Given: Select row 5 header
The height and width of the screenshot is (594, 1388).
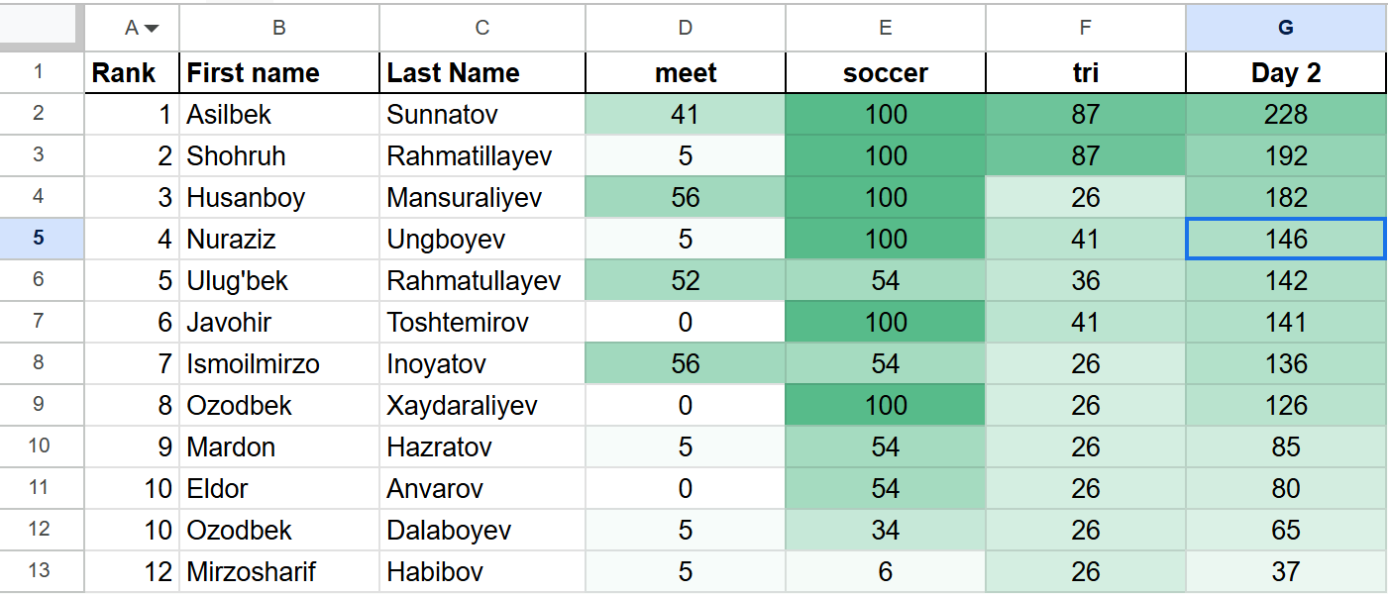Looking at the screenshot, I should tap(40, 239).
